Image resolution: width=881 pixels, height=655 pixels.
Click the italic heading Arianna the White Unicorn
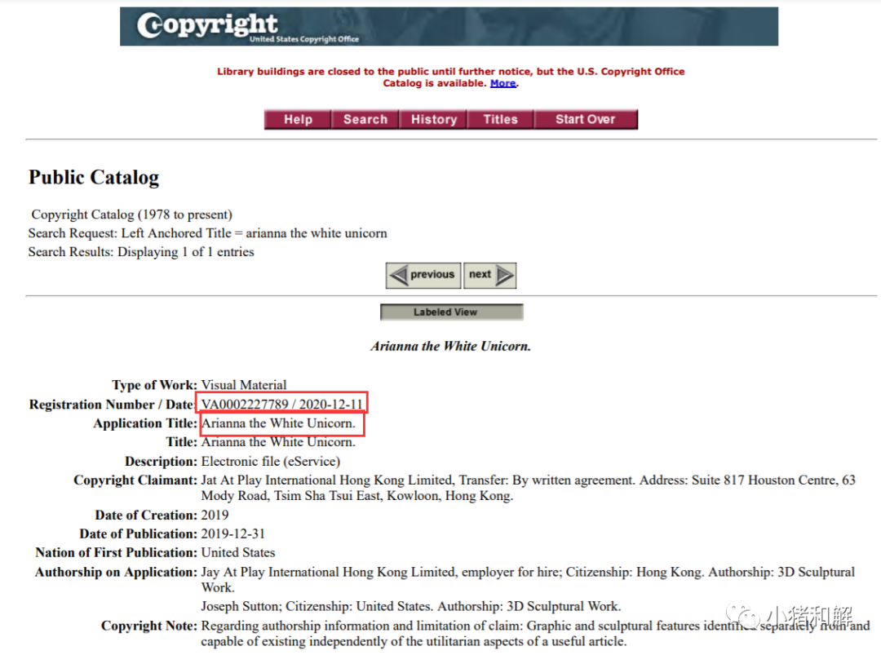coord(450,346)
